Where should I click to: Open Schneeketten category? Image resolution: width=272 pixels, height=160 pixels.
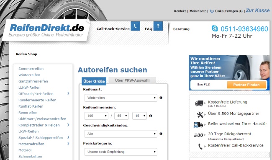coord(30,156)
